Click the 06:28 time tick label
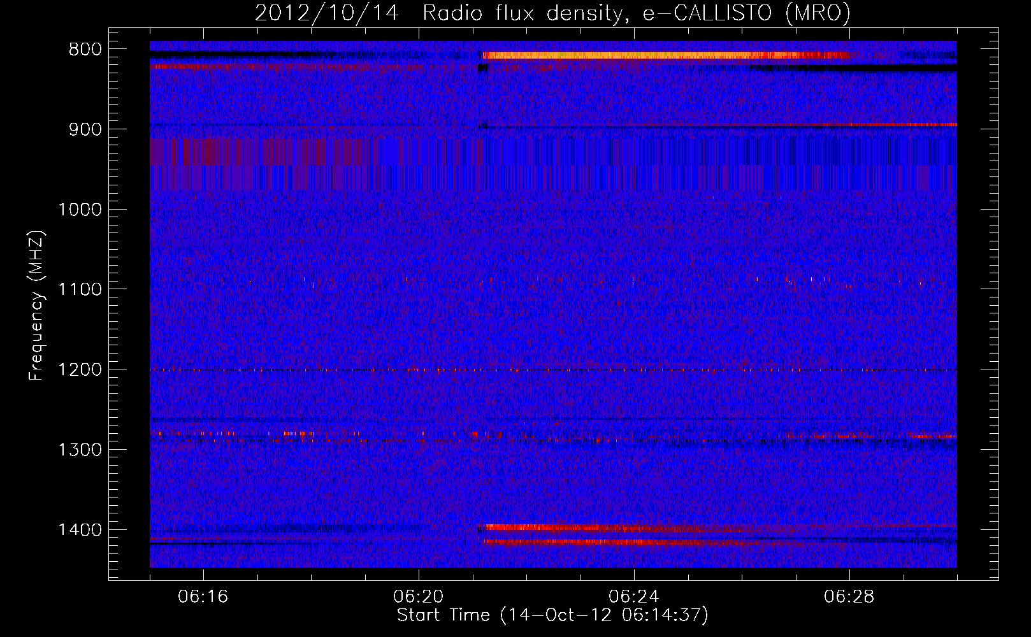Viewport: 1031px width, 637px height. click(x=849, y=597)
